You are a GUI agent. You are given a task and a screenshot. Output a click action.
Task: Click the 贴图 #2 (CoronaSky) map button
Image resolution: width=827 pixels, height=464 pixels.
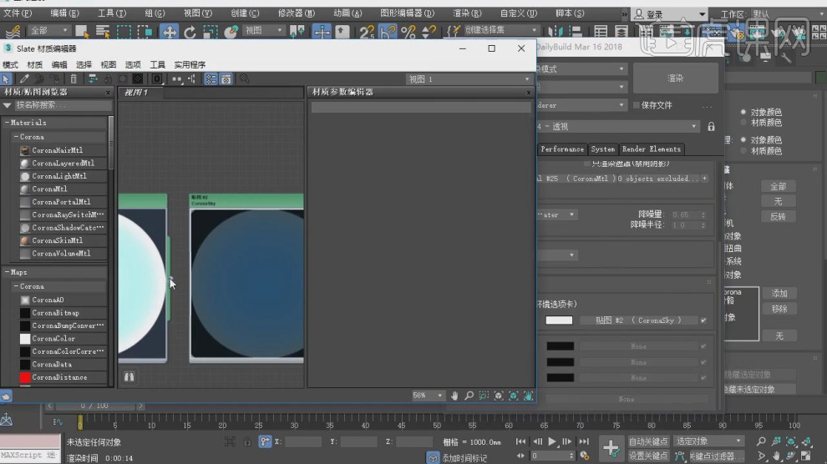pyautogui.click(x=638, y=320)
